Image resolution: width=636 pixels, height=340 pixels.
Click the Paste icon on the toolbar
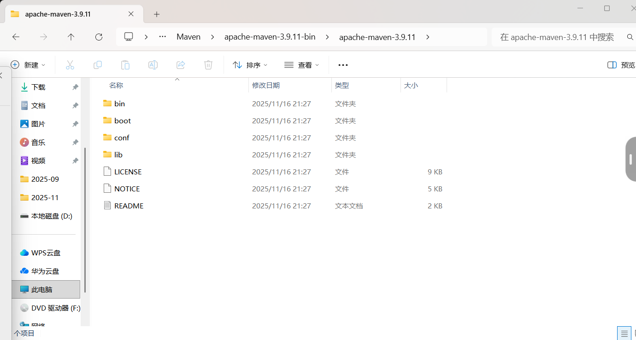[x=125, y=64]
